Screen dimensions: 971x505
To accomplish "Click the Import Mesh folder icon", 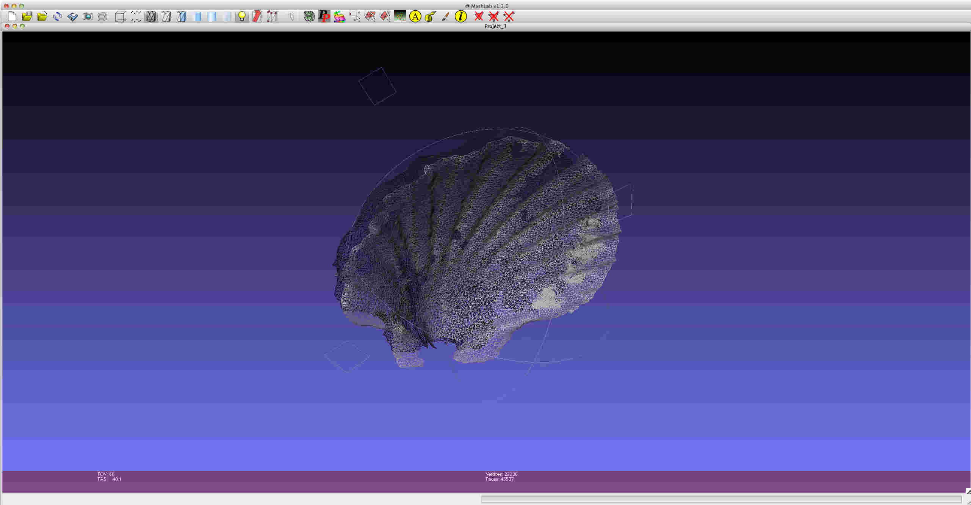I will pos(42,16).
